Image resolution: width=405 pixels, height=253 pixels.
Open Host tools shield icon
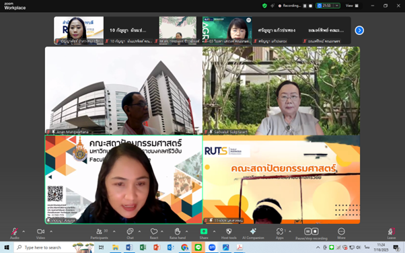[229, 231]
